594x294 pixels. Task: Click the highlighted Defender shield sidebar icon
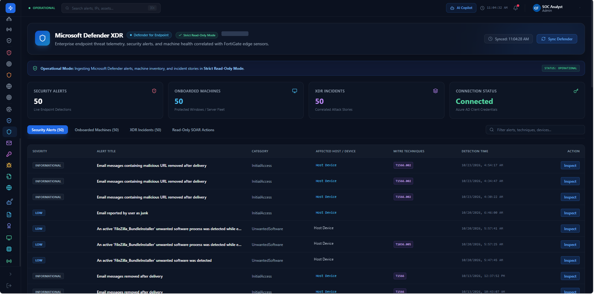pos(9,132)
